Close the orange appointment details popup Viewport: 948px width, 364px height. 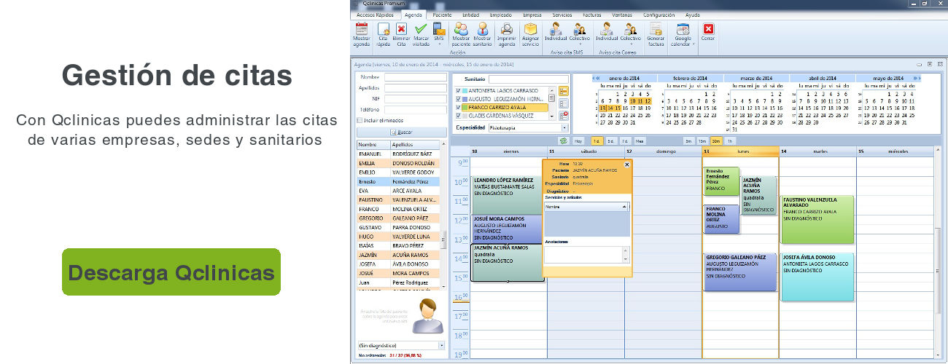click(626, 165)
